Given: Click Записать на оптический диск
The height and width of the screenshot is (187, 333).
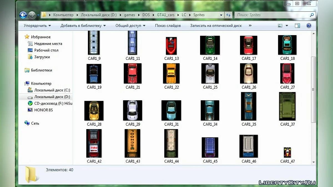Looking at the screenshot, I should 216,25.
